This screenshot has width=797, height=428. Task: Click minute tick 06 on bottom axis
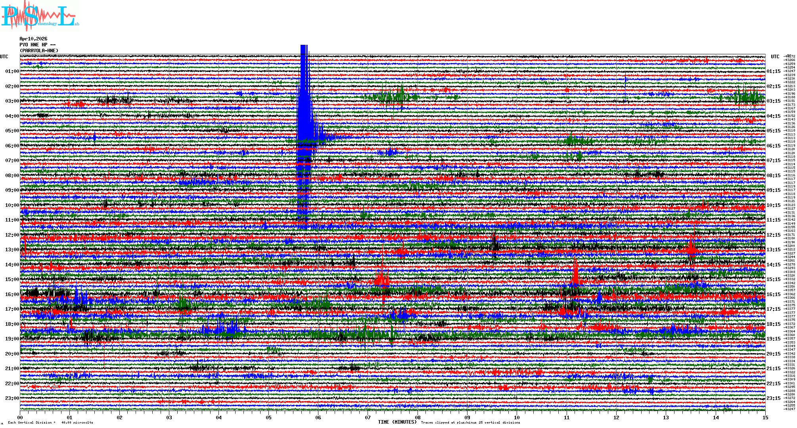[318, 417]
